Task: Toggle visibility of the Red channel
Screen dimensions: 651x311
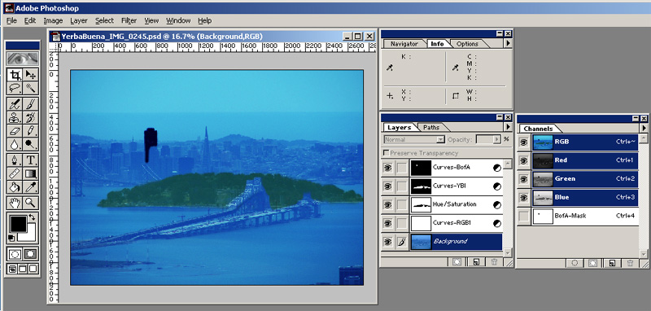Action: [x=524, y=160]
